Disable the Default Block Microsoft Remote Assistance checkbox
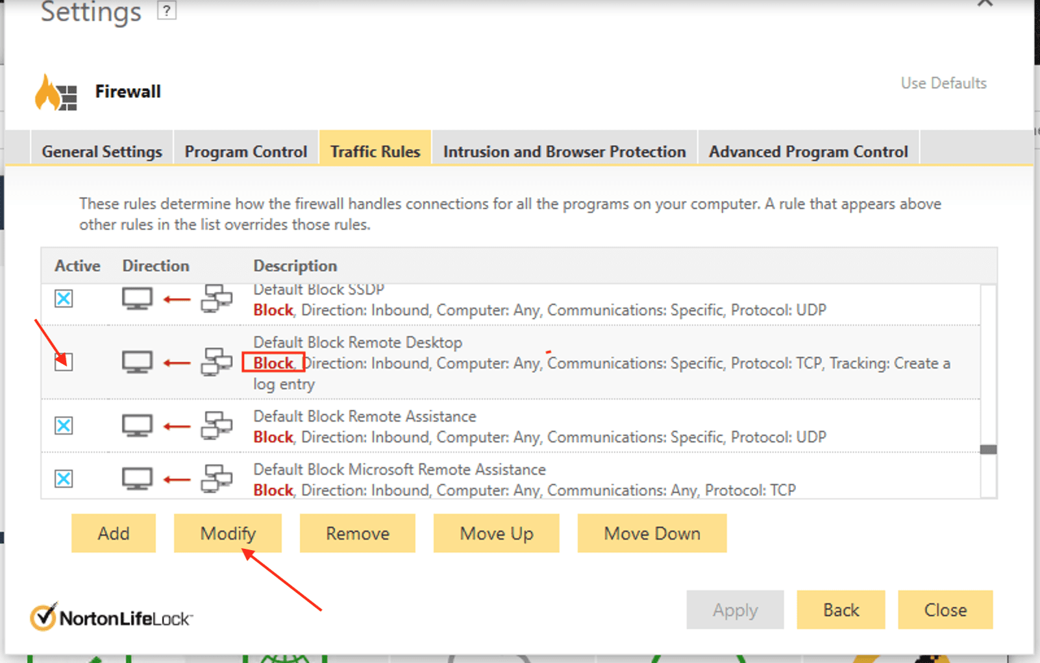The width and height of the screenshot is (1040, 663). point(64,479)
